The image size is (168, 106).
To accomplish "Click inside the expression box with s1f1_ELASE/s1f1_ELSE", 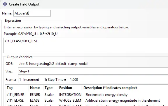I will tap(86, 45).
